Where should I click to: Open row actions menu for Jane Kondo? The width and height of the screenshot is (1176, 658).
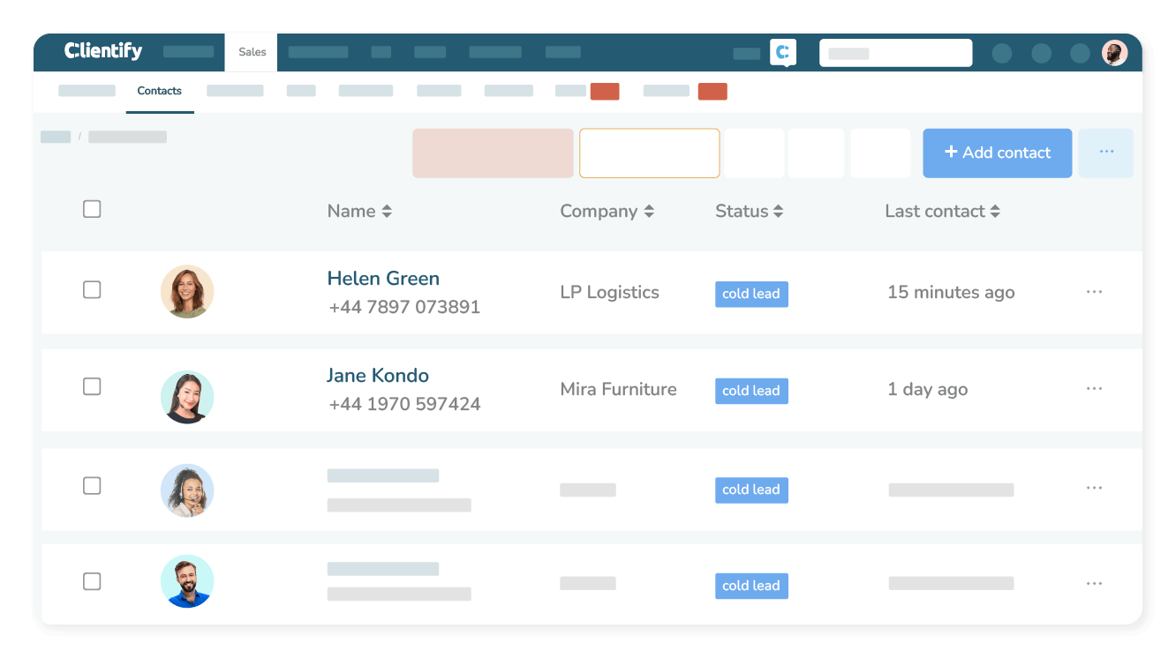[x=1094, y=388]
